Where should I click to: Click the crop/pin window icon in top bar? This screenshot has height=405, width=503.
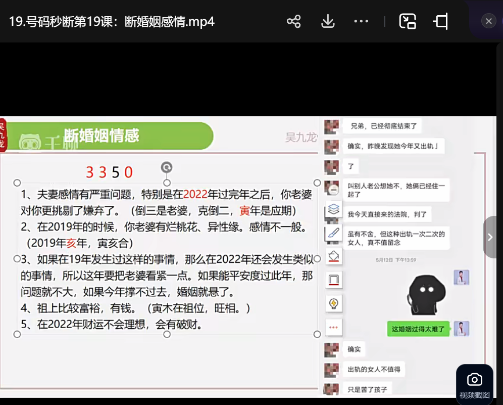click(440, 21)
